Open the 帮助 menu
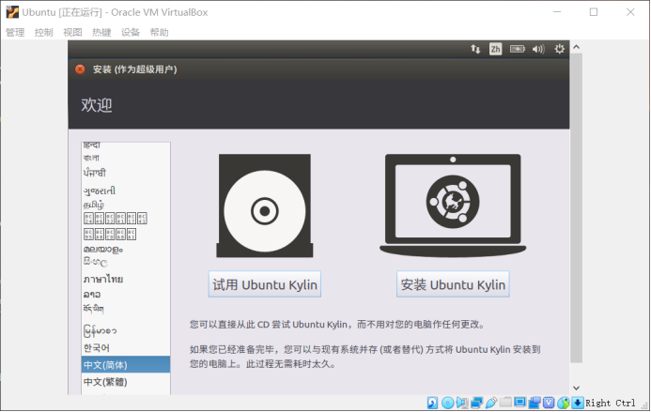This screenshot has width=651, height=412. point(159,32)
